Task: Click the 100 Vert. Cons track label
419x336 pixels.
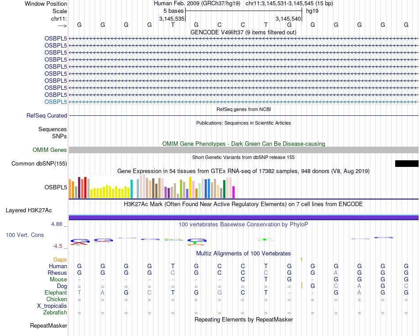Action: (25, 235)
